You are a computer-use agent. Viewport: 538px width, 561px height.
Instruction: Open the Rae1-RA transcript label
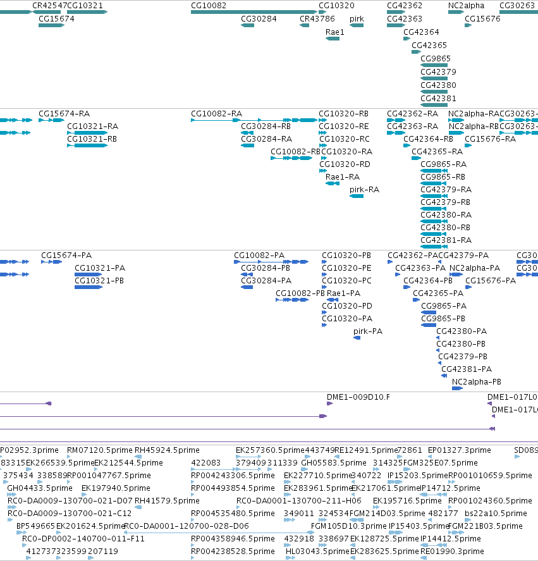tap(343, 177)
